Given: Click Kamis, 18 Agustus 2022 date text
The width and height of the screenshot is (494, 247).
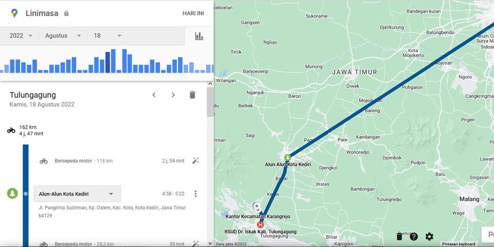Looking at the screenshot, I should click(x=42, y=104).
